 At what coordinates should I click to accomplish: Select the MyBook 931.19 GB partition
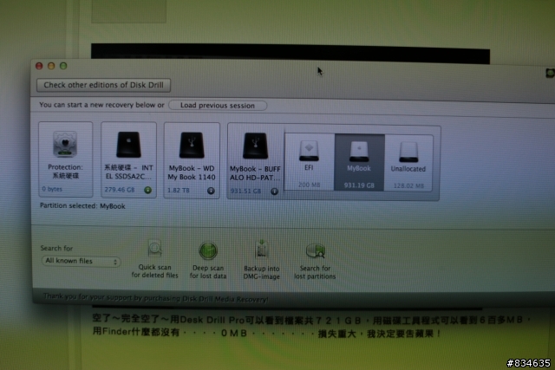tap(359, 163)
